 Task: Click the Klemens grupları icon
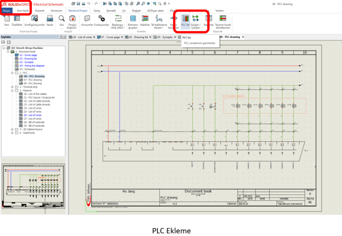coord(133,20)
